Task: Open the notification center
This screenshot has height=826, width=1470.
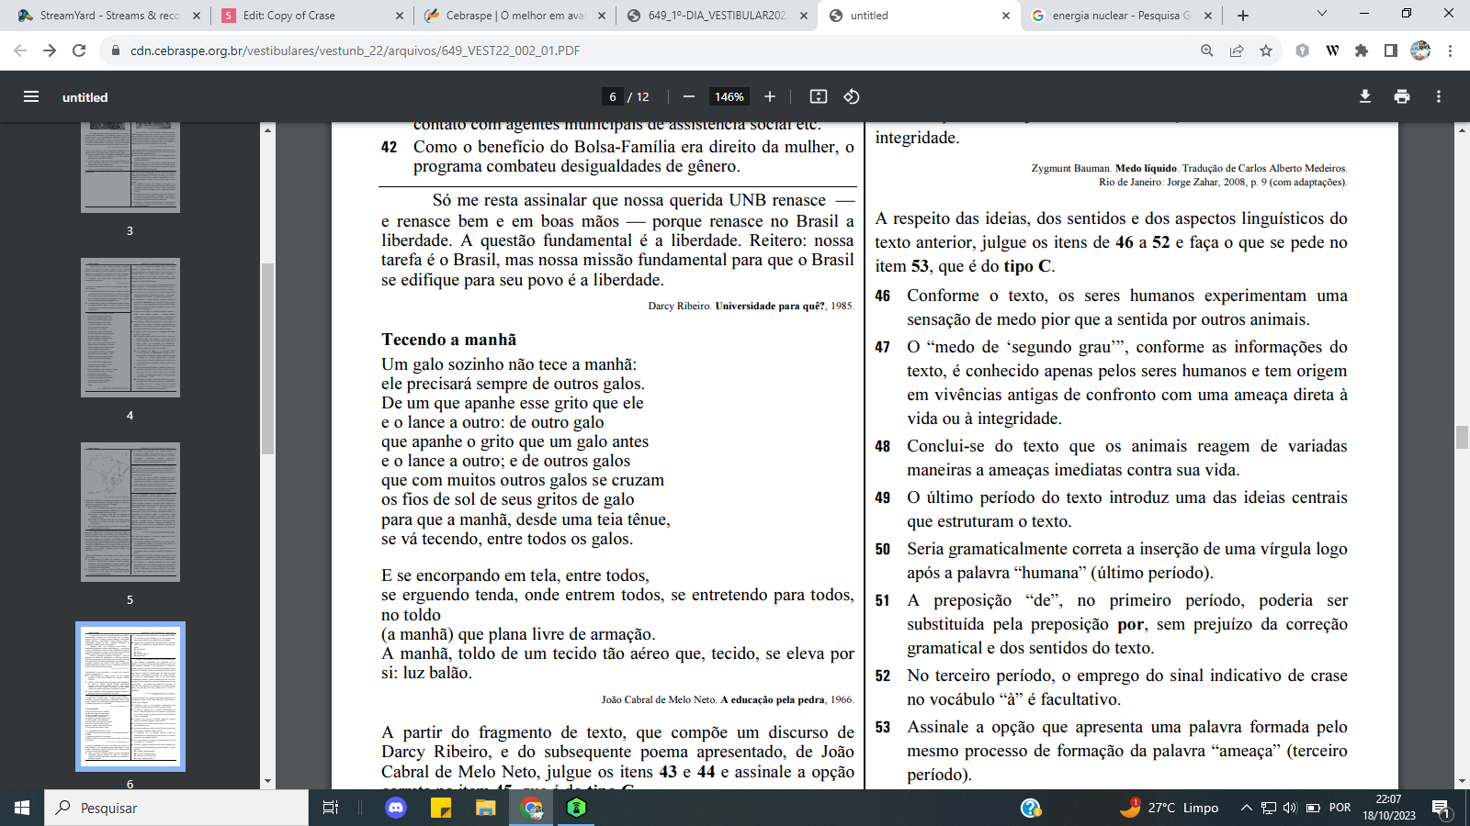Action: pos(1442,809)
